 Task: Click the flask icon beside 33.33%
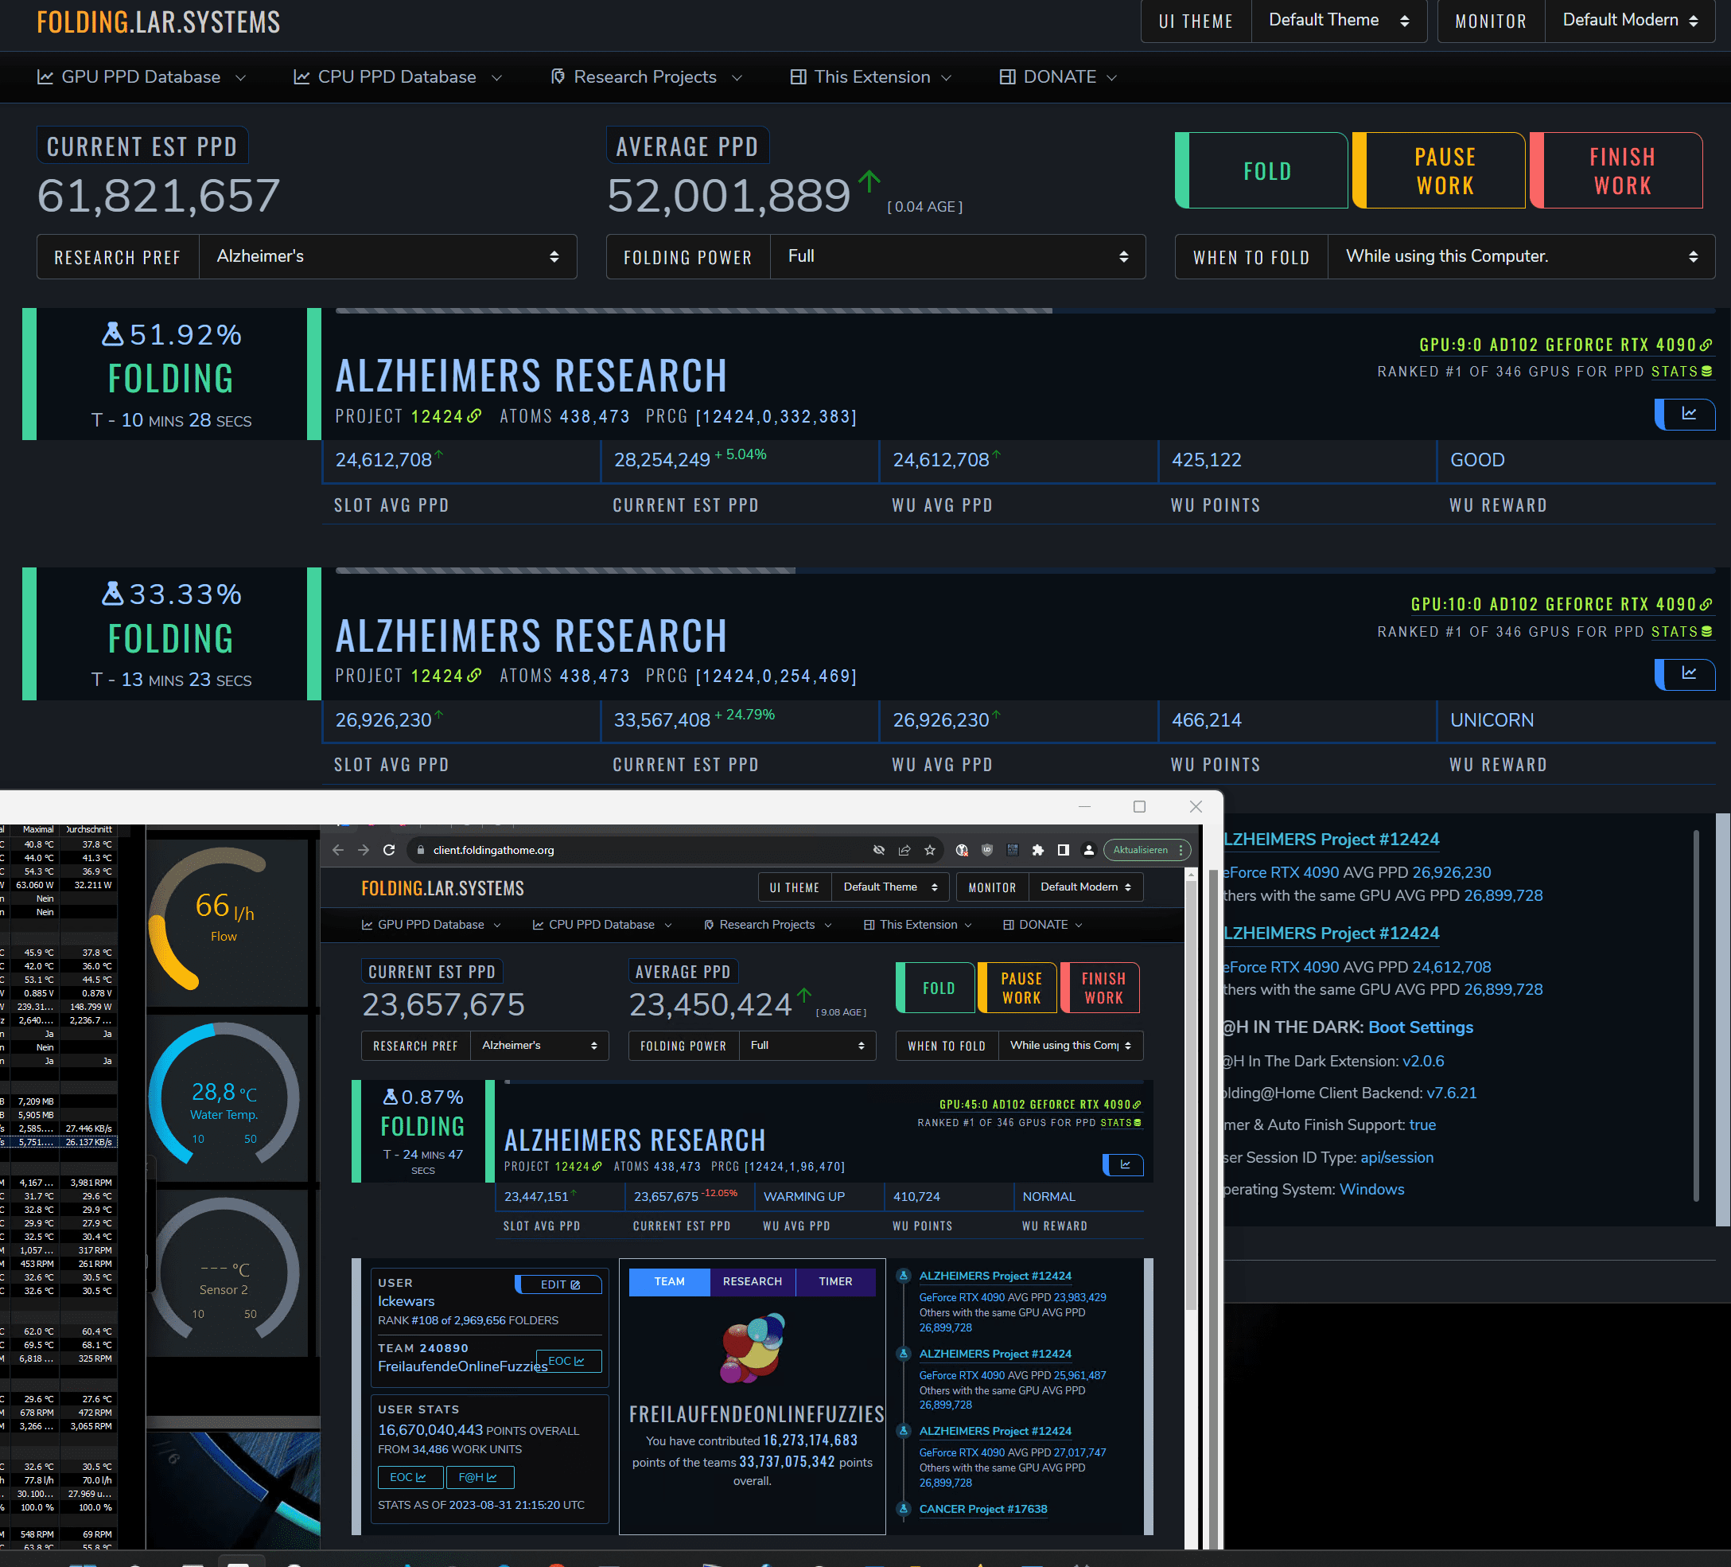coord(112,593)
